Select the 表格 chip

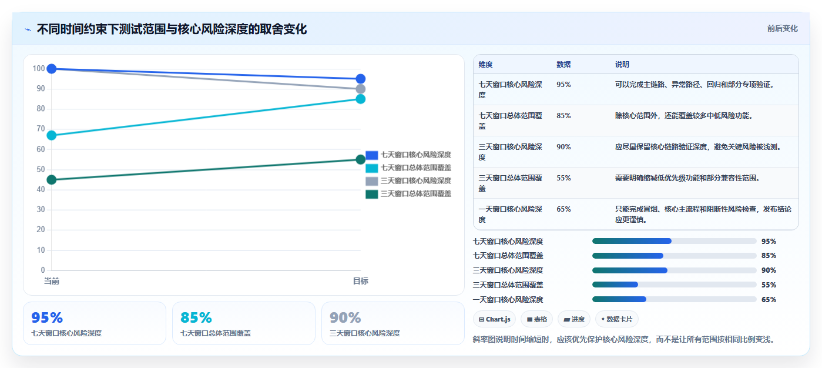[x=536, y=319]
